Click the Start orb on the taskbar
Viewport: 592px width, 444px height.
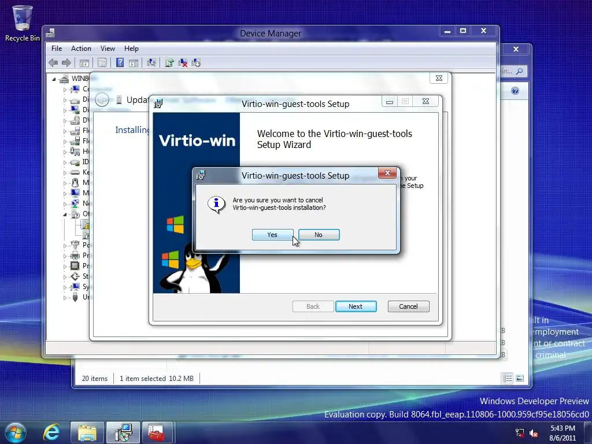pyautogui.click(x=16, y=432)
